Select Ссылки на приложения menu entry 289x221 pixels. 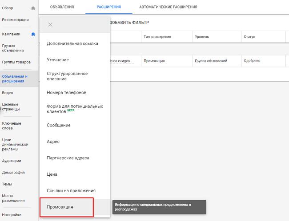pos(71,190)
